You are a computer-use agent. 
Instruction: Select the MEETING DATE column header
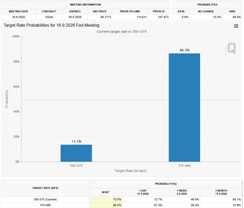[19, 11]
